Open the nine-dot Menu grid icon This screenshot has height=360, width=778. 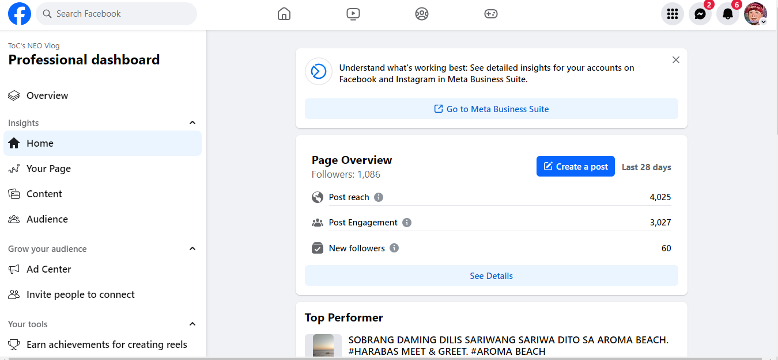click(x=672, y=14)
